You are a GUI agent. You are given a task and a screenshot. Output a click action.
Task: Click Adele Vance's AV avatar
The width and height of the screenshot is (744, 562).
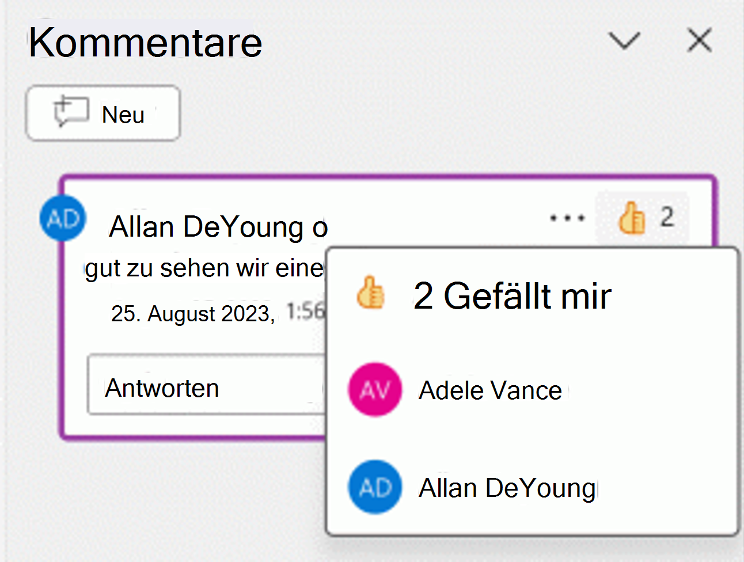point(375,390)
